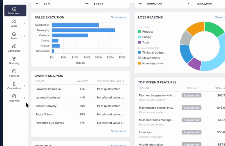225x146 pixels.
Task: Open the Competitors chess piece icon
Action: 14,84
